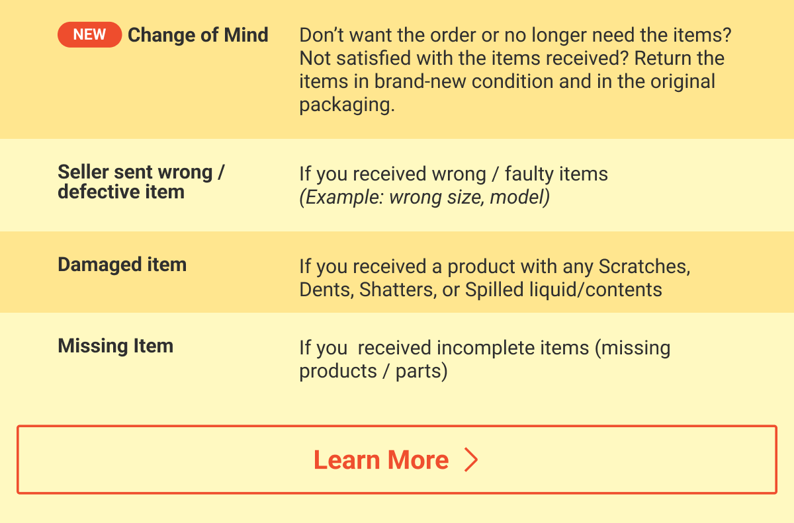Click the "Spilled liquid/contents" text
The width and height of the screenshot is (794, 523).
pos(564,290)
